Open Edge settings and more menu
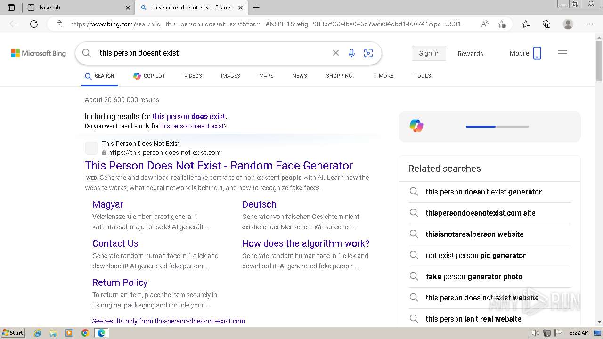 (590, 24)
